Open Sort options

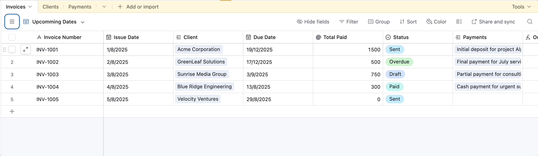coord(408,22)
